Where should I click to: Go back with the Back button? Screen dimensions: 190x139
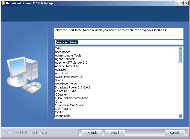click(92, 133)
